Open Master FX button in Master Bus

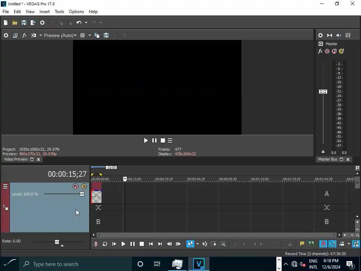click(320, 51)
